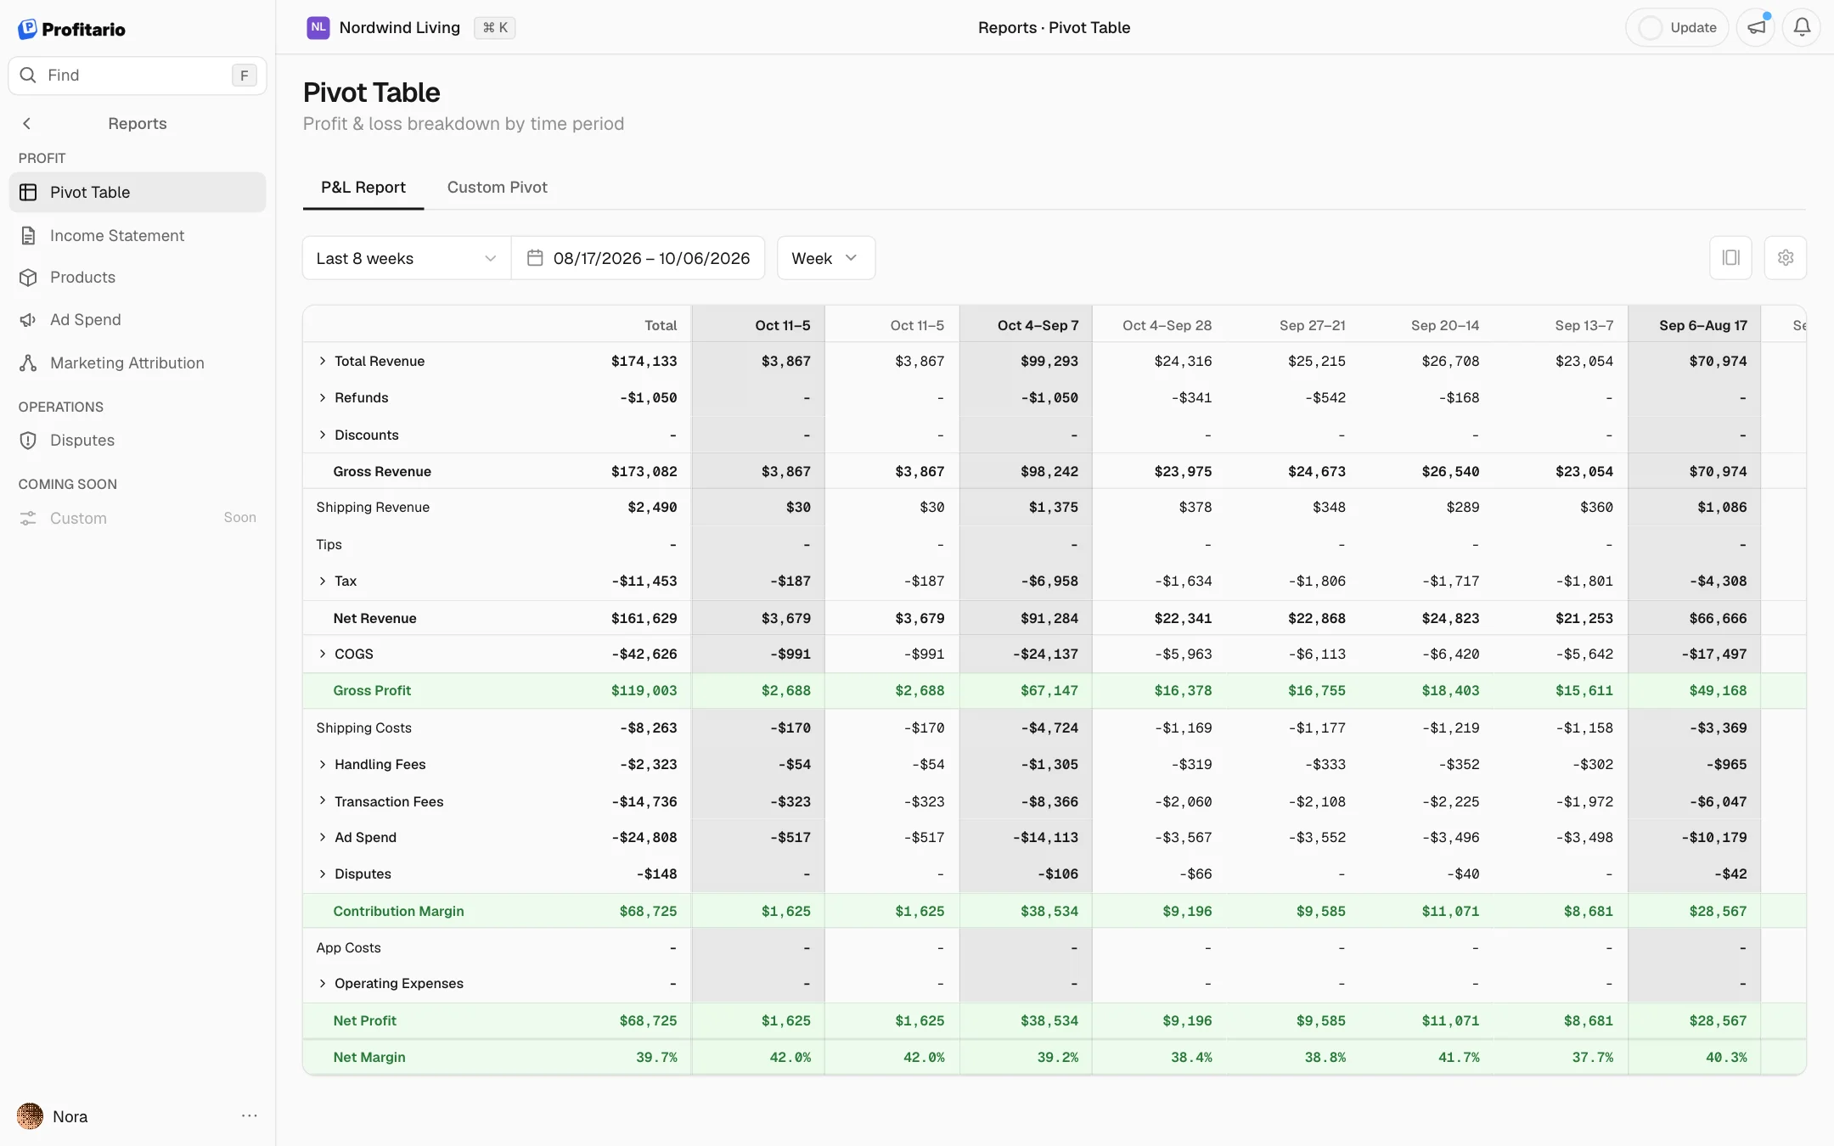Expand the Transaction Fees row
Viewport: 1834px width, 1146px height.
click(x=323, y=801)
